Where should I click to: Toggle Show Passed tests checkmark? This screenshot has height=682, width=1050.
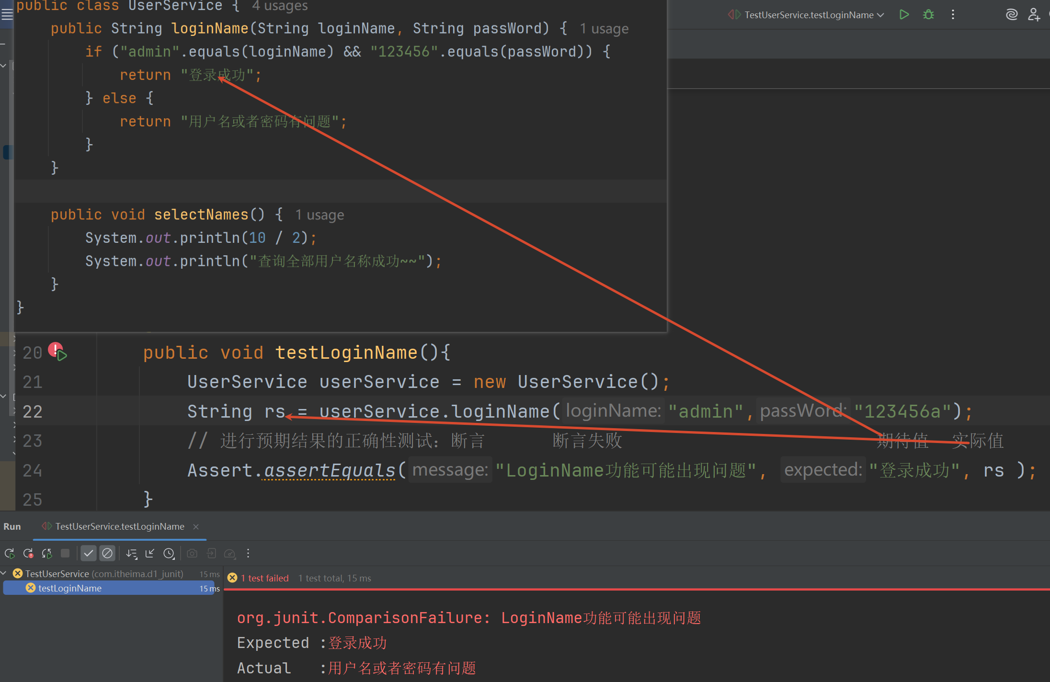pyautogui.click(x=89, y=554)
